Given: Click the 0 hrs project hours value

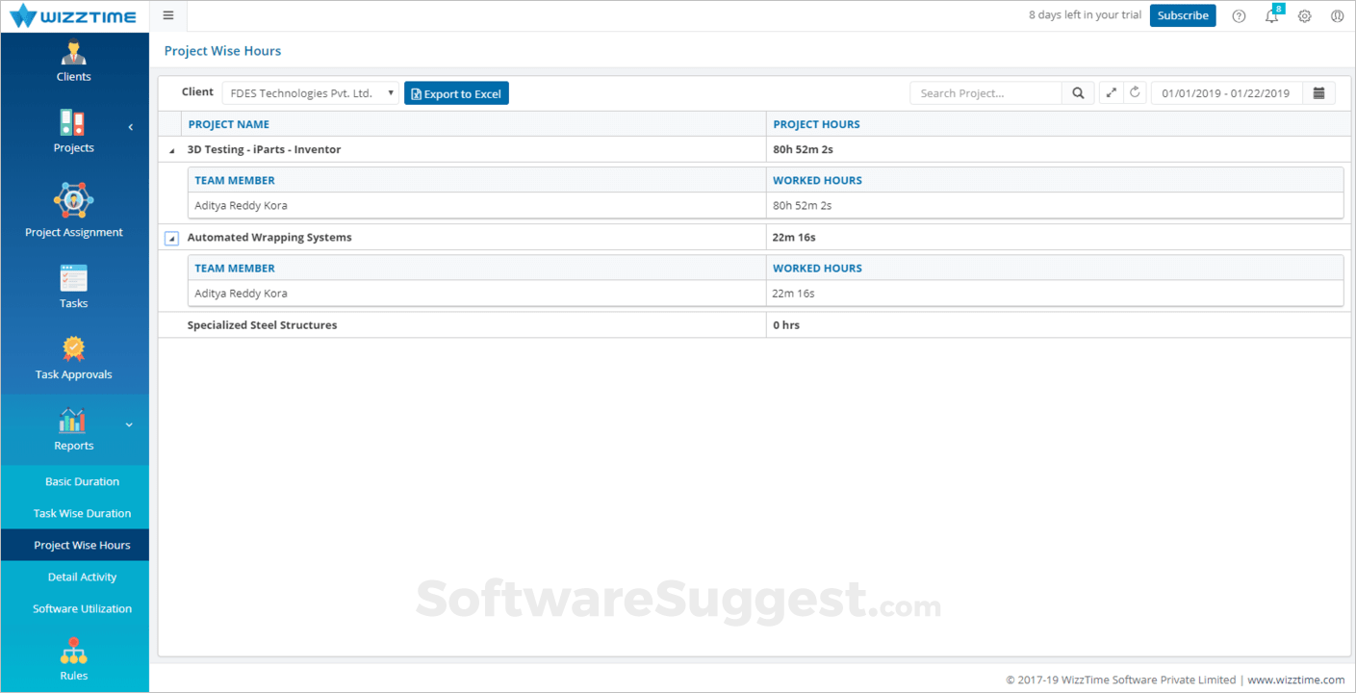Looking at the screenshot, I should (x=786, y=325).
